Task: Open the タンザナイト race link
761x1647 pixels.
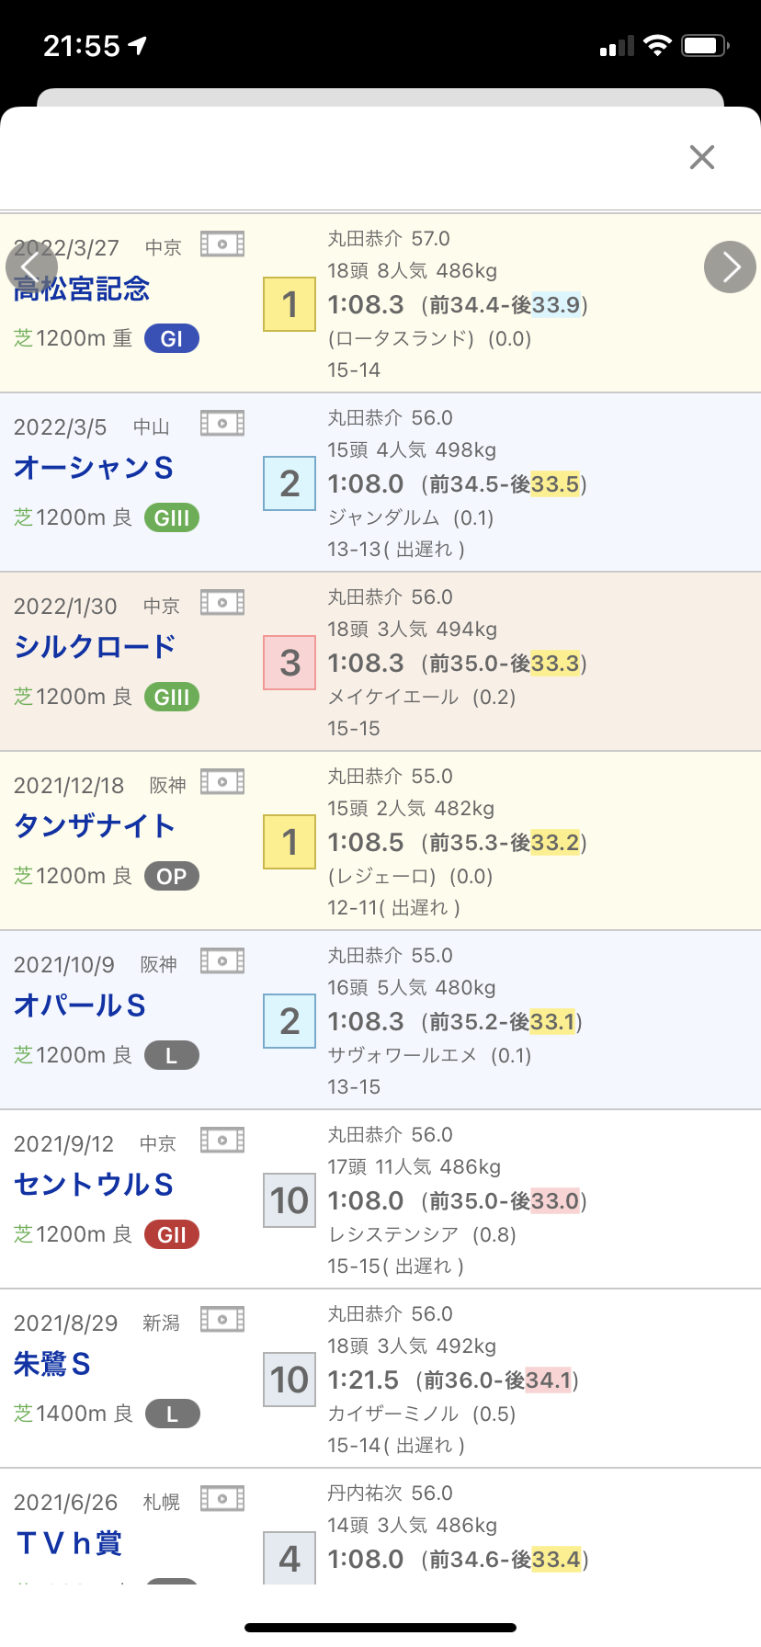Action: tap(95, 826)
